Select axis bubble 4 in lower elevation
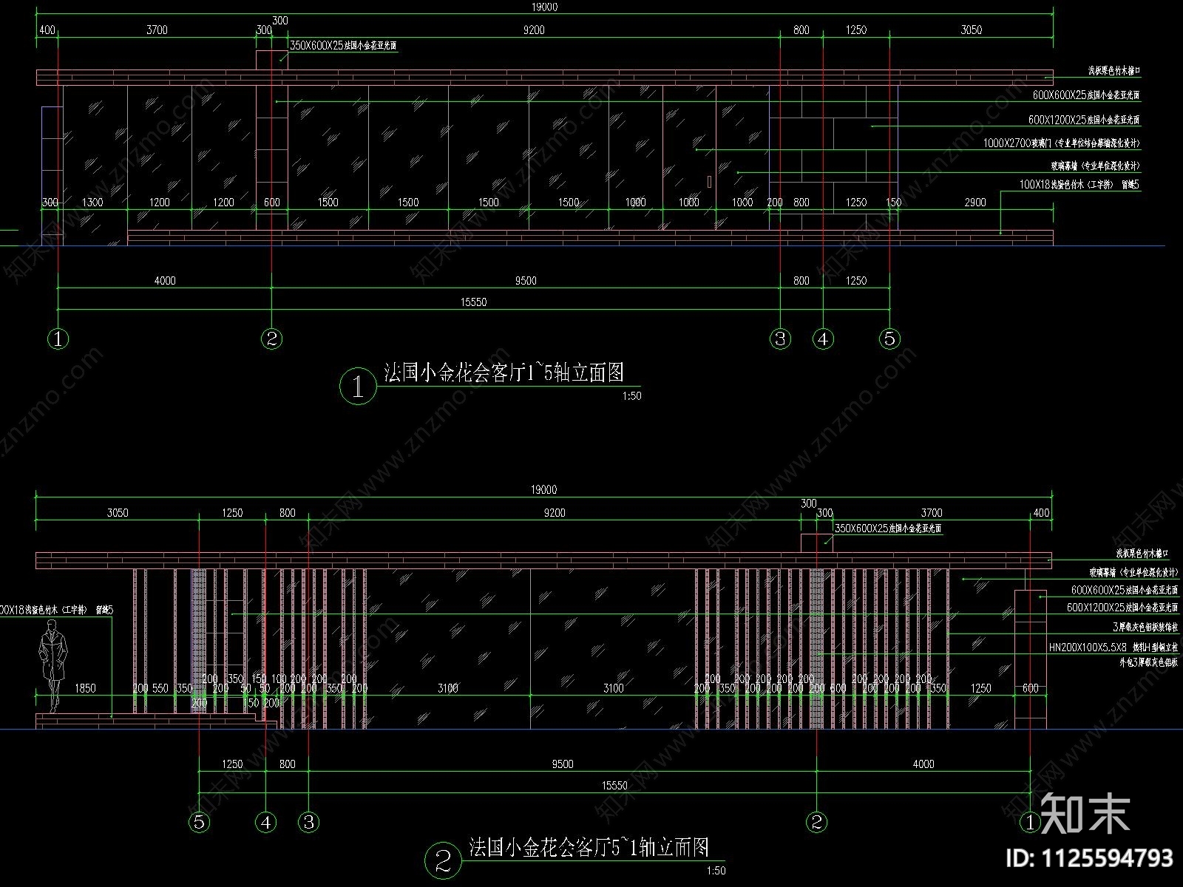Screen dimensions: 1183x887 pos(265,822)
